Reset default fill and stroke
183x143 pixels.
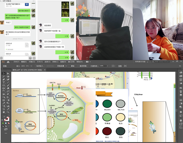(3, 120)
